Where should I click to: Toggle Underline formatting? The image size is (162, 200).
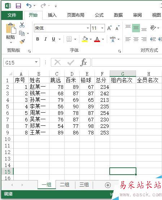[x=54, y=39]
